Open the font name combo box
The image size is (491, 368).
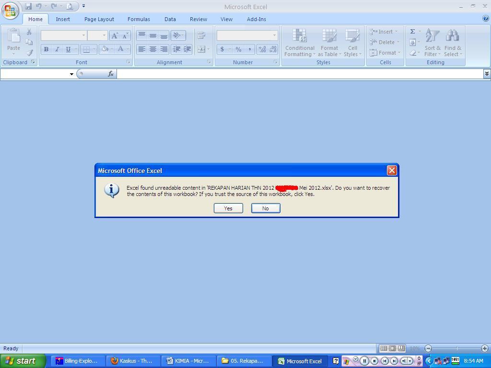[64, 35]
